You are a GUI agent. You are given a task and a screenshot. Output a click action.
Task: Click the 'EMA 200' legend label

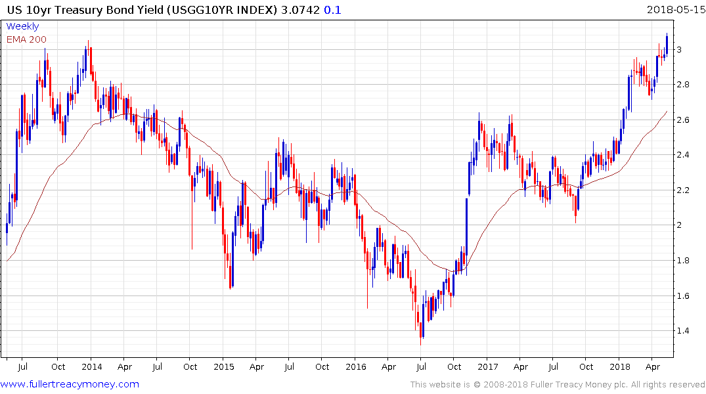coord(26,39)
